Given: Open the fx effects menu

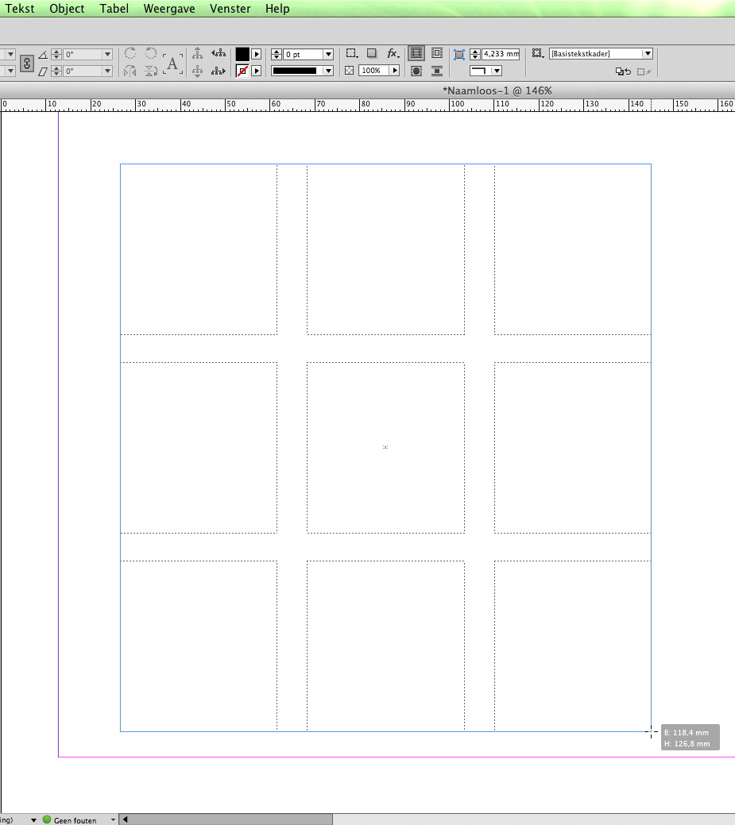Looking at the screenshot, I should pos(393,54).
